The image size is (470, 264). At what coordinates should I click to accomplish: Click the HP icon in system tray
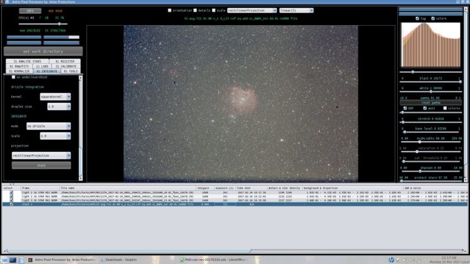(391, 260)
